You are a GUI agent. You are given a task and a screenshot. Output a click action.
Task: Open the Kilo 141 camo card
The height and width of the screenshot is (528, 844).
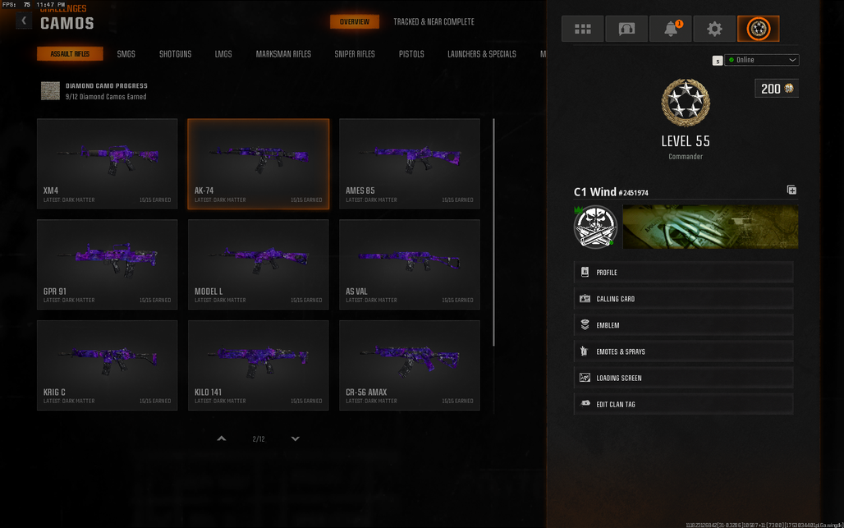coord(259,365)
